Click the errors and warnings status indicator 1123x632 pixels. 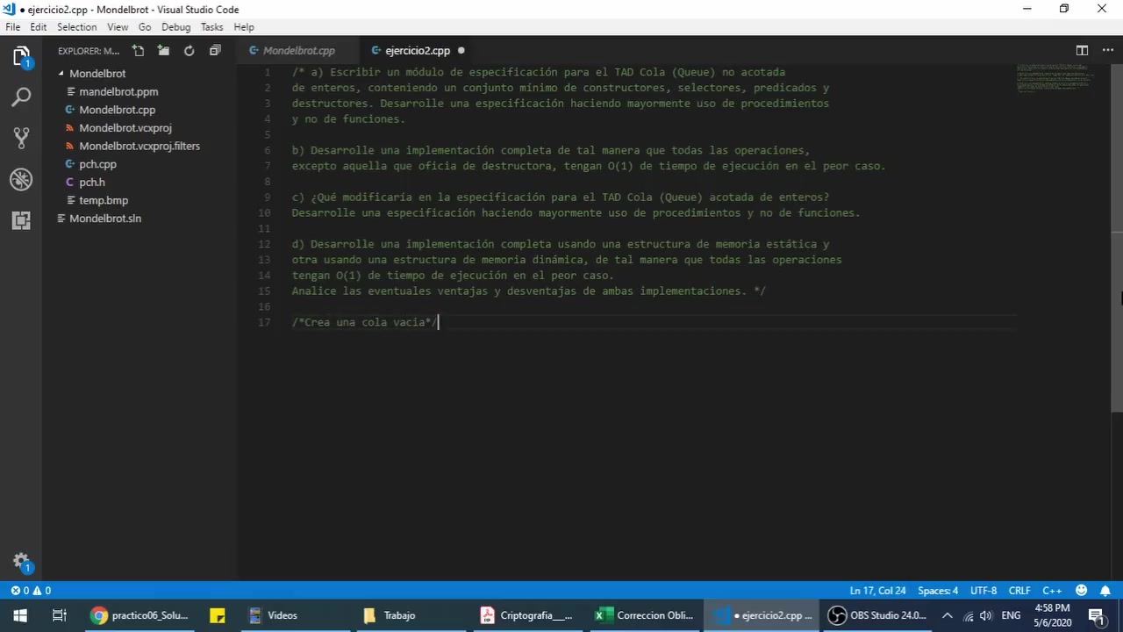tap(31, 591)
